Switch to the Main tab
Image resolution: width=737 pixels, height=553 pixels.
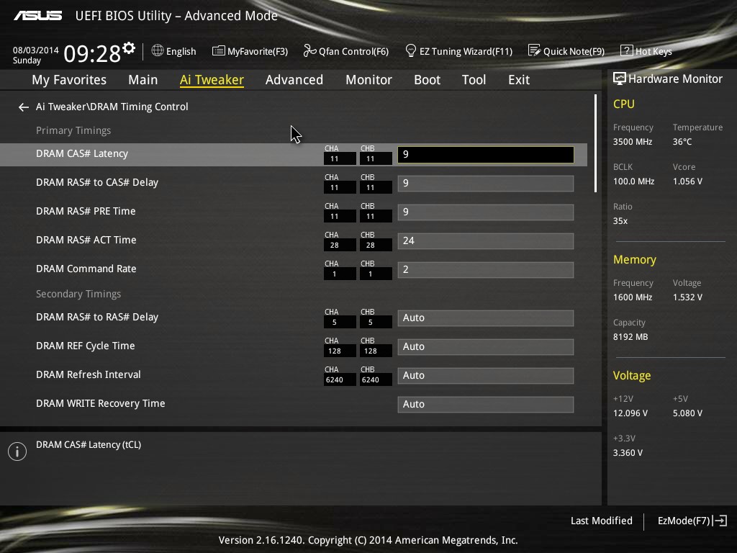[x=143, y=80]
